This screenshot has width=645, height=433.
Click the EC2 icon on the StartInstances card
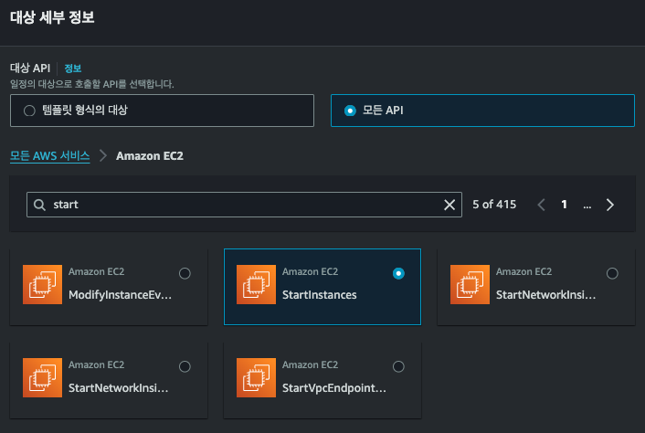point(257,284)
